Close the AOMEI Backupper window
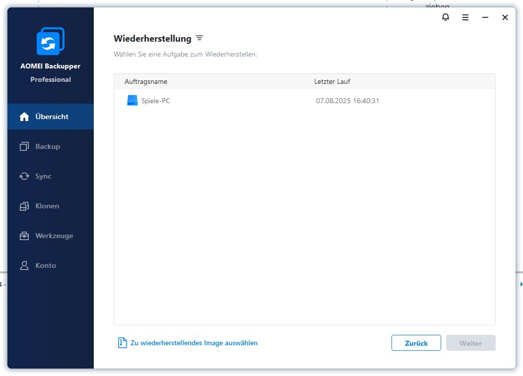Screen dimensions: 523x376 (x=505, y=17)
